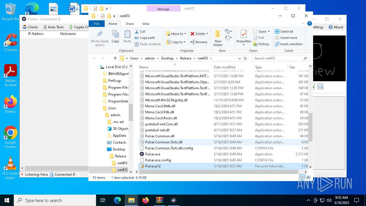Switch to the View ribbon tab

tap(146, 24)
